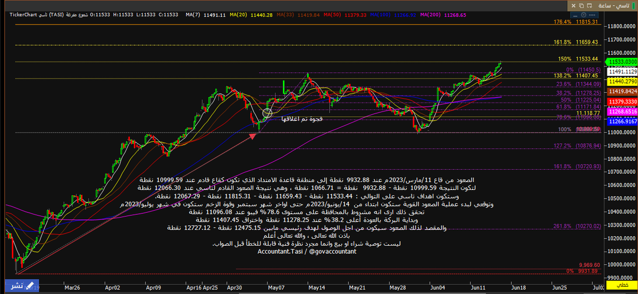Close the تاسي - ساعة chart tab
The width and height of the screenshot is (638, 294).
pyautogui.click(x=573, y=6)
